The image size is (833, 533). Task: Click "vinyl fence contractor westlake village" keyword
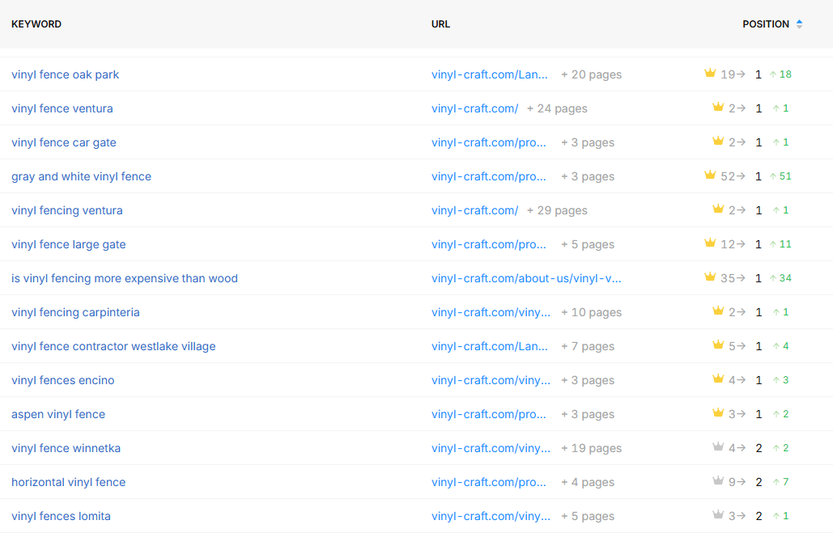113,347
